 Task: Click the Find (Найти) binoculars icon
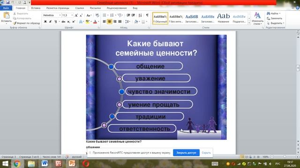(x=269, y=14)
